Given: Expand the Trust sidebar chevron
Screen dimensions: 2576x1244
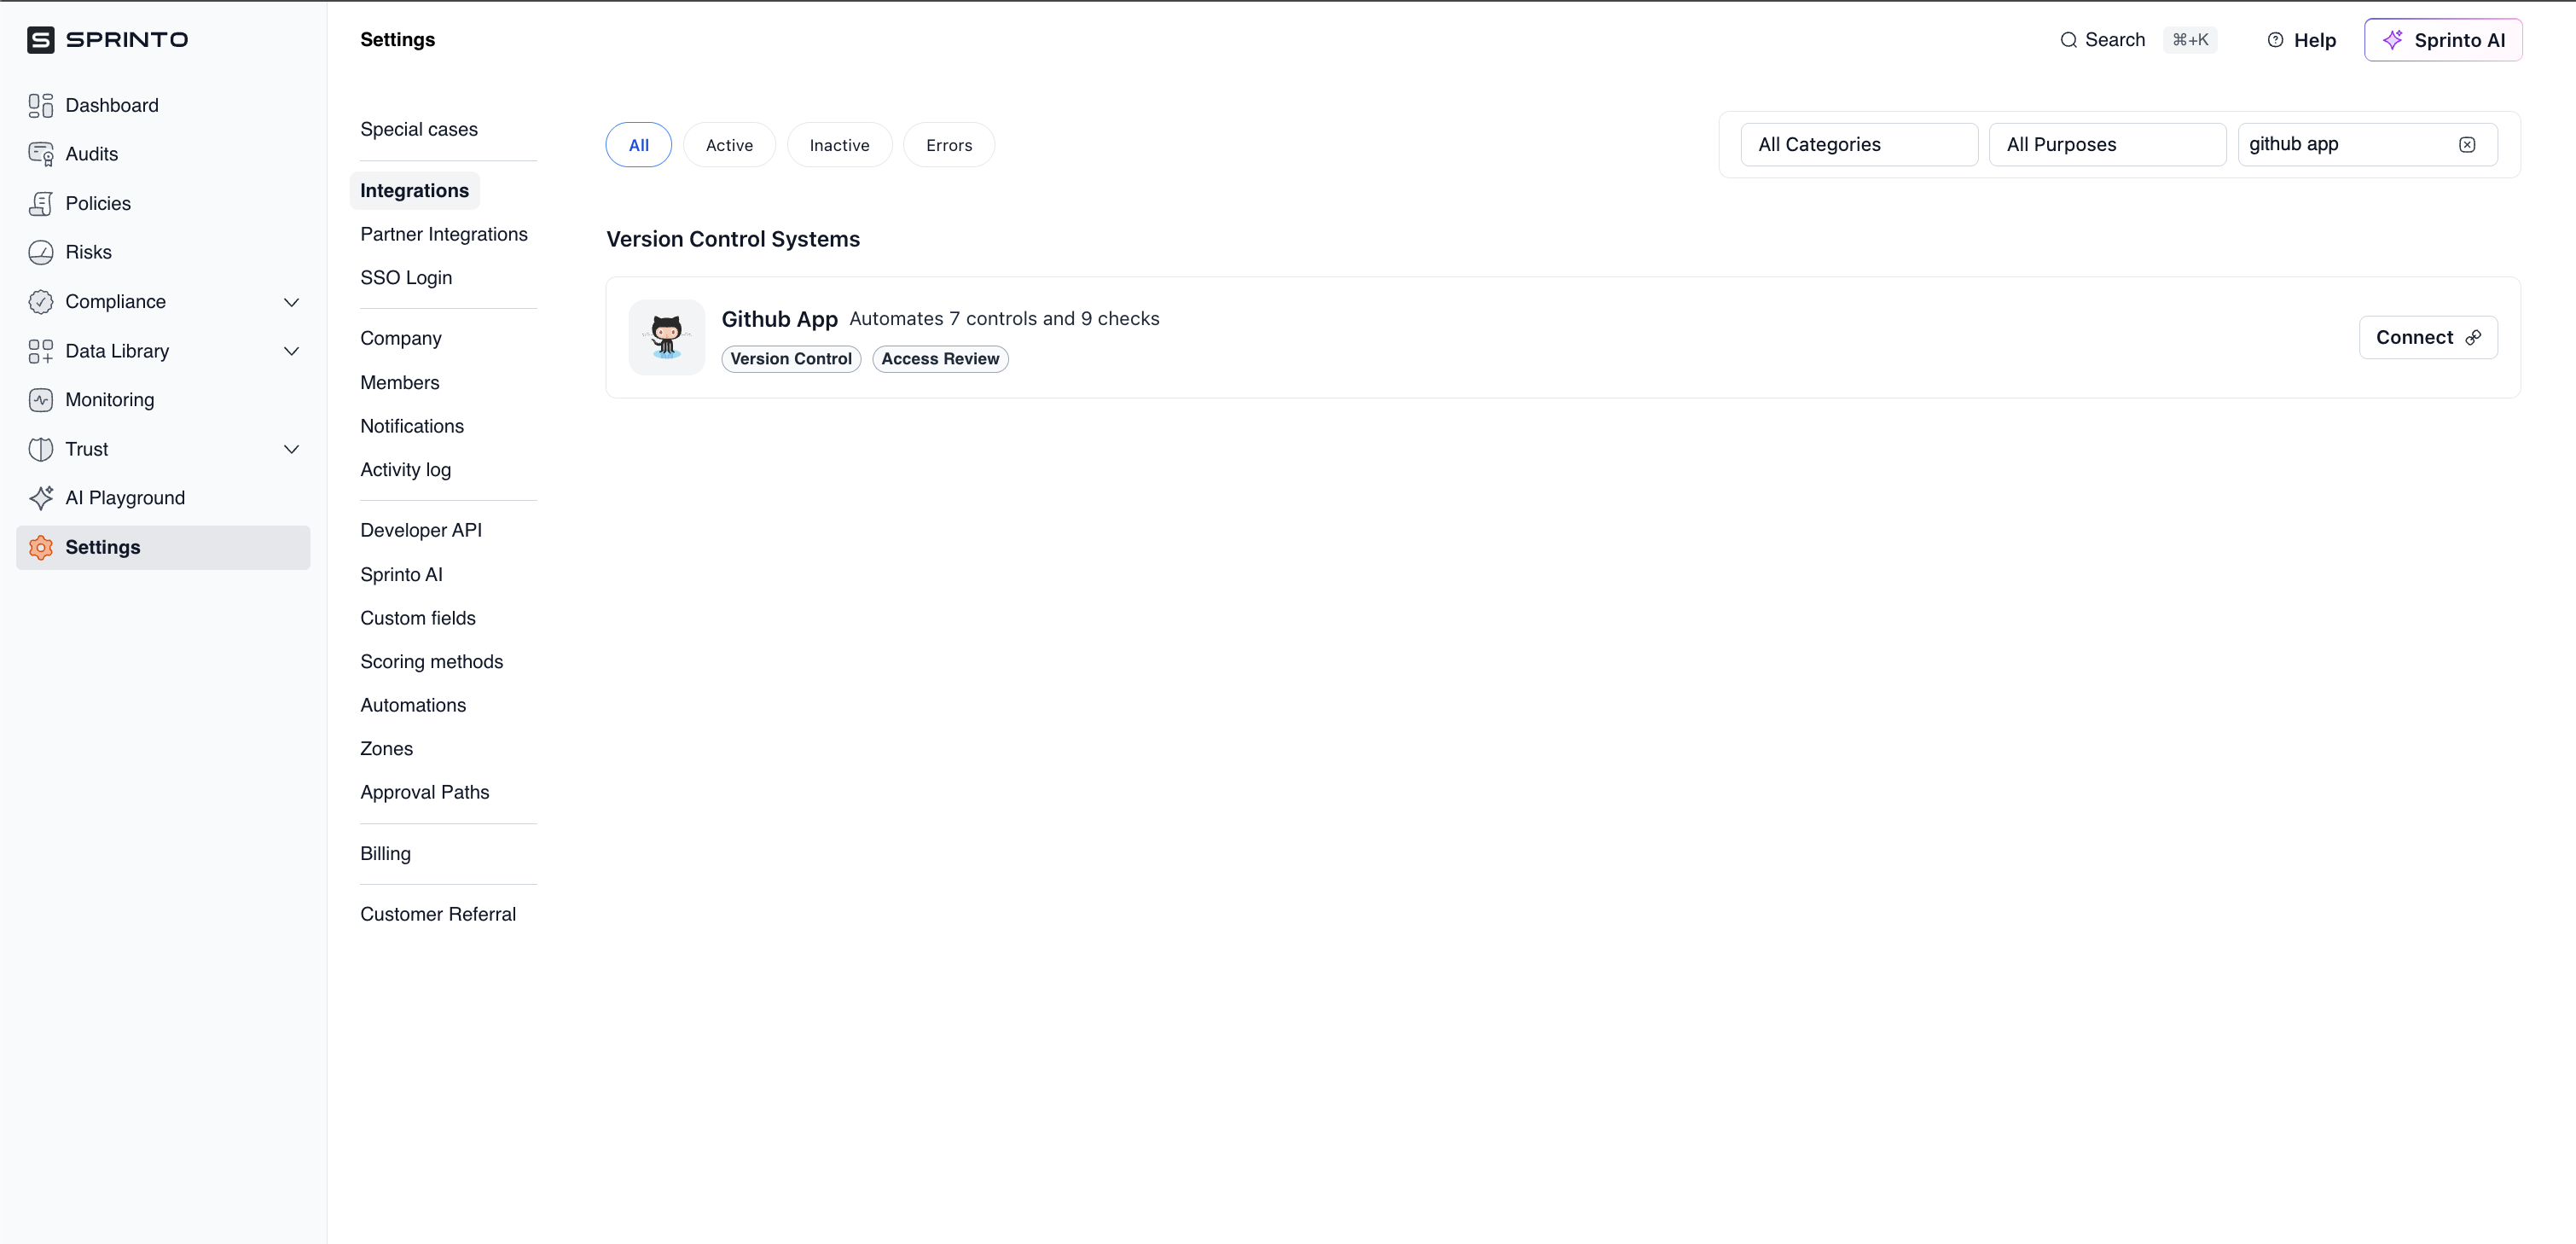Looking at the screenshot, I should pos(291,449).
